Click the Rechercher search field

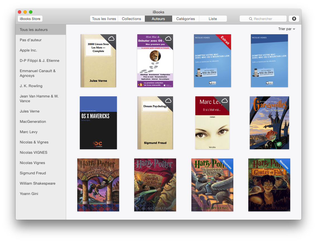click(263, 19)
